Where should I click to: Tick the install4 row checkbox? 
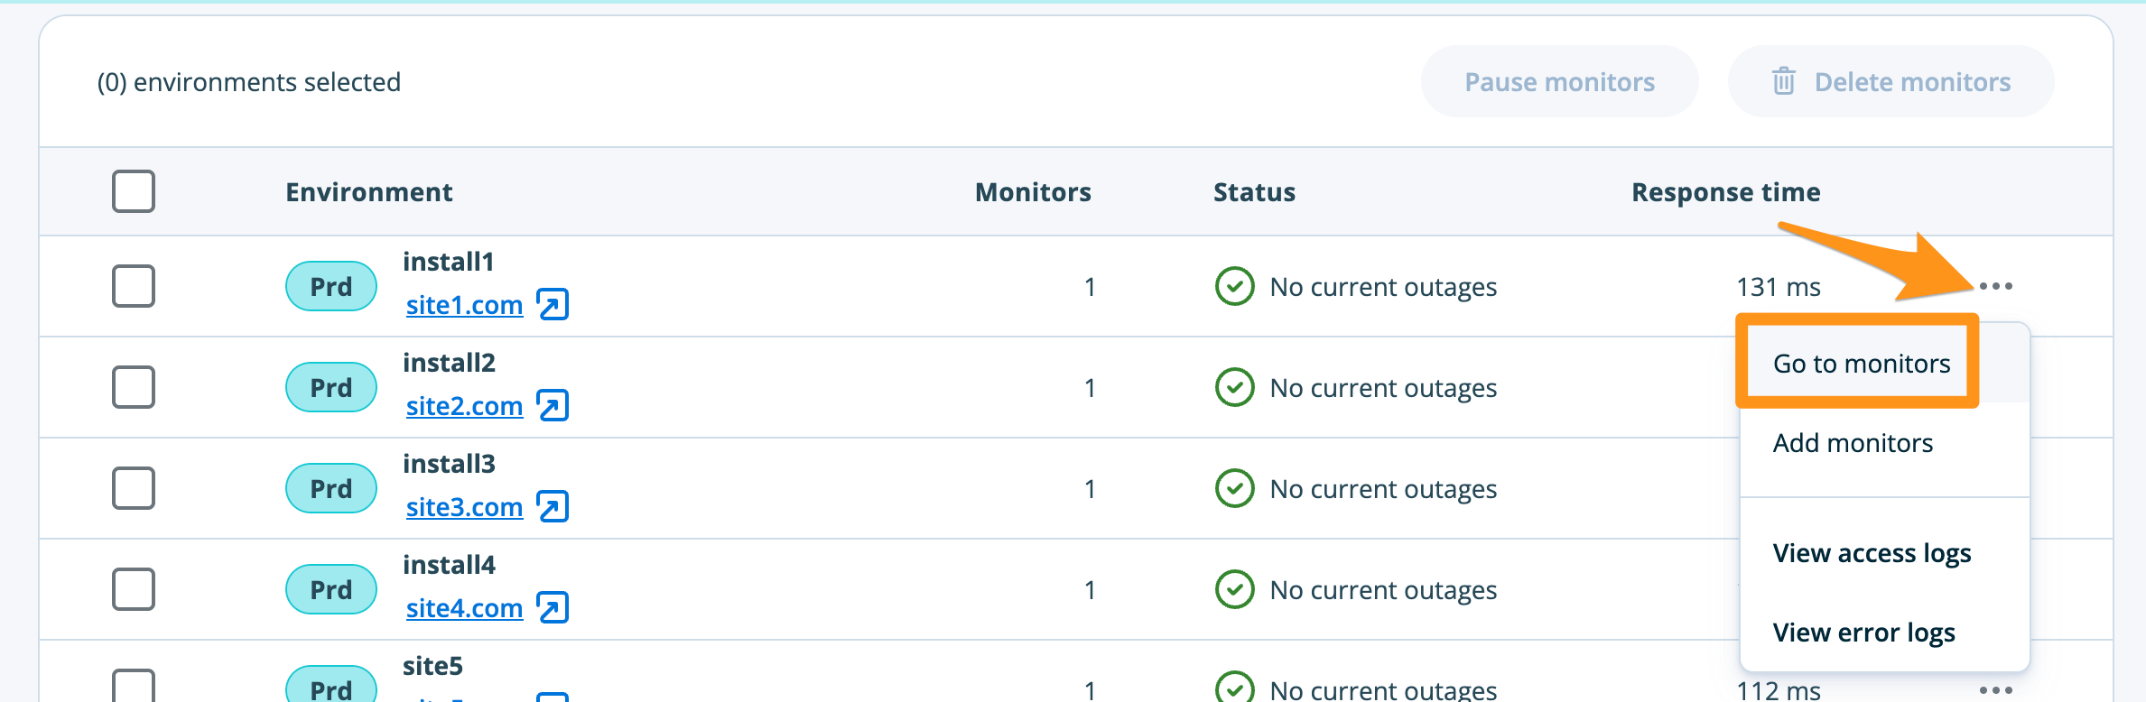pyautogui.click(x=134, y=590)
